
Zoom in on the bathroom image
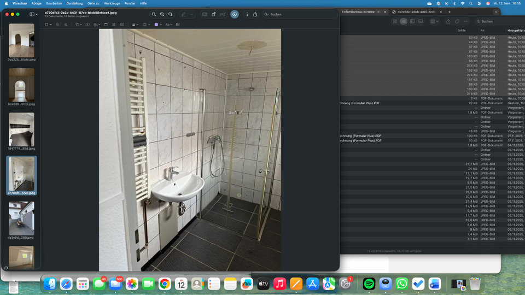click(x=171, y=14)
